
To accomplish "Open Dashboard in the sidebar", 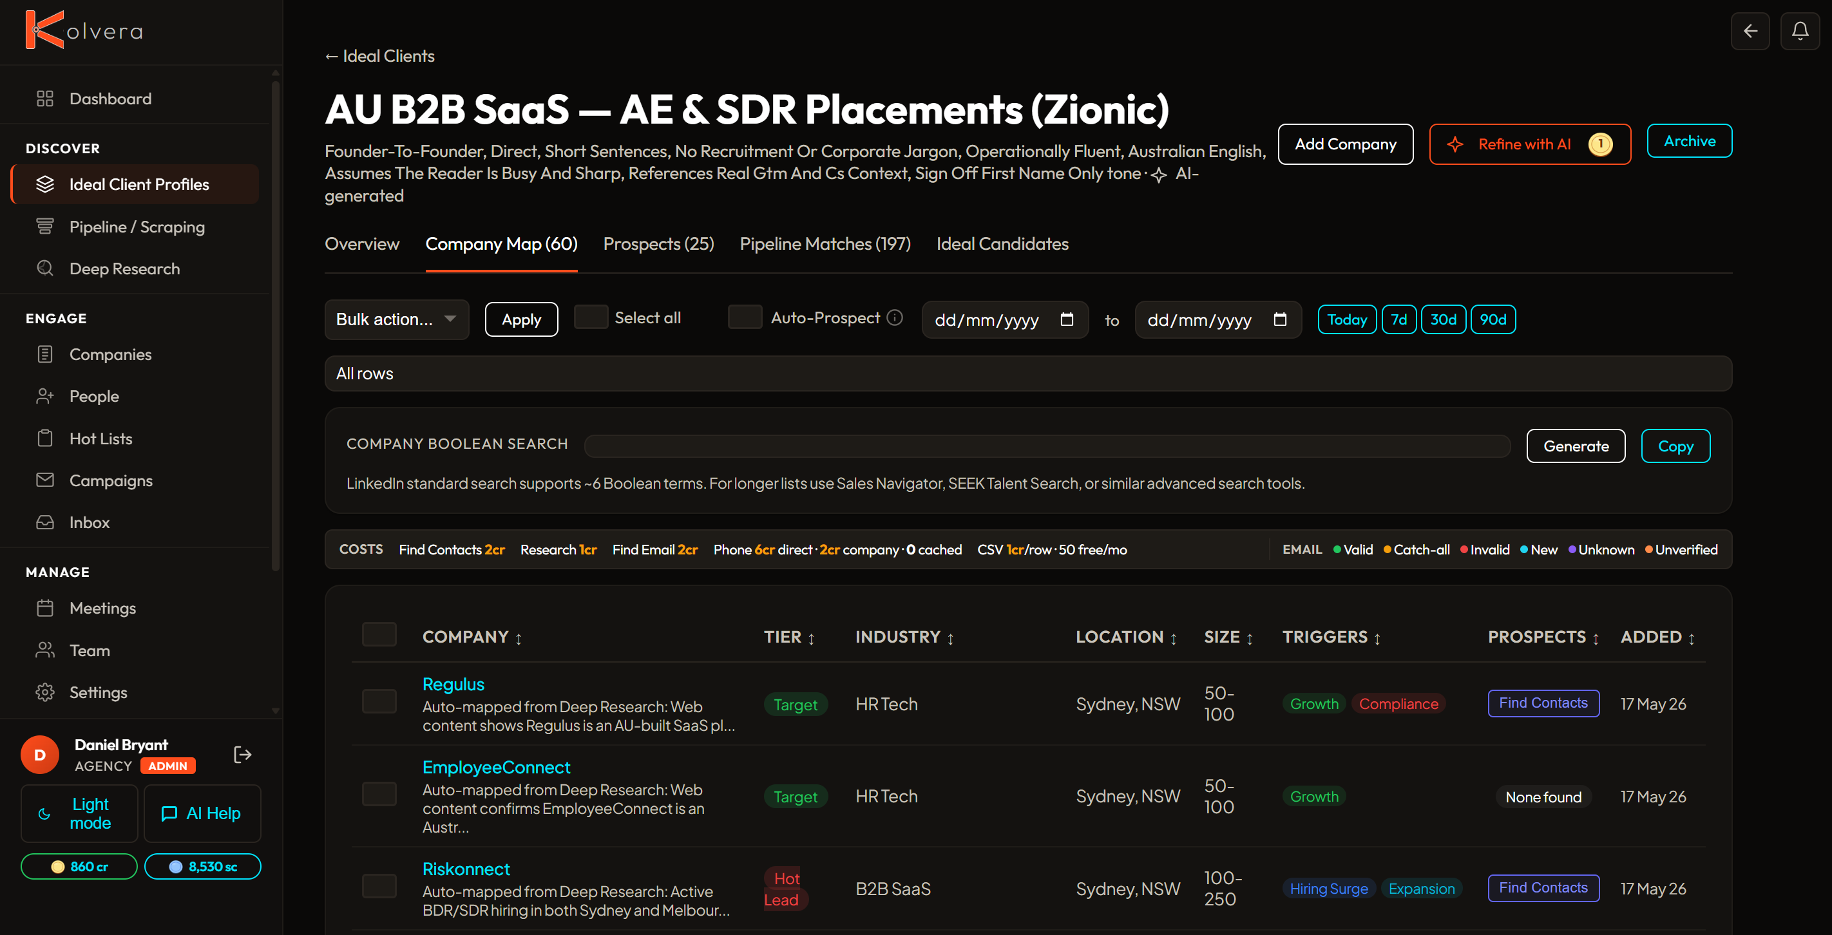I will [135, 99].
